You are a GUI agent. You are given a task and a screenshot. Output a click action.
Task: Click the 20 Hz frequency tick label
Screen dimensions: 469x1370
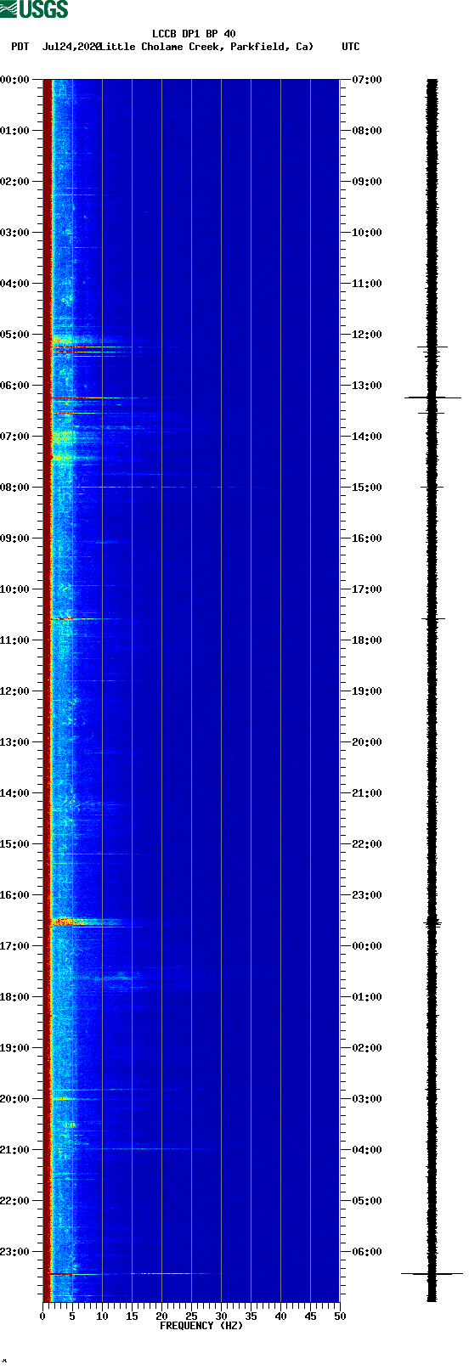pyautogui.click(x=161, y=1316)
